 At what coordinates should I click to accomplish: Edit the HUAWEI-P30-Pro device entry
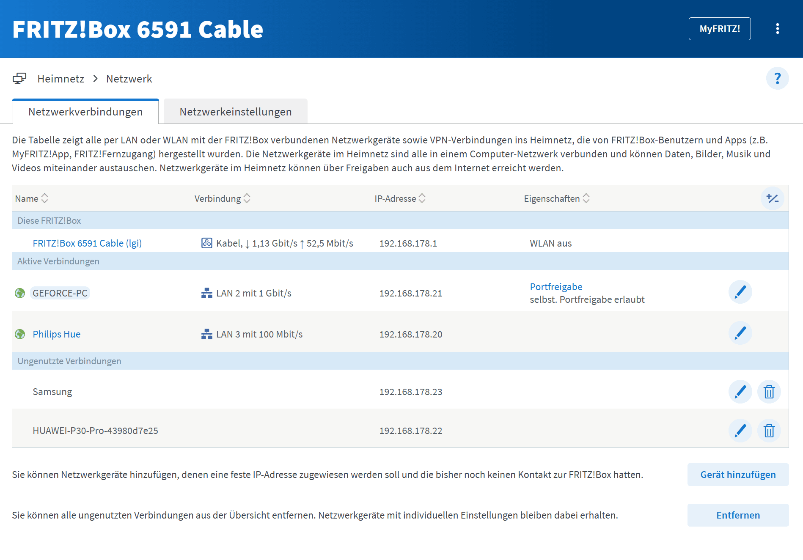pos(740,431)
